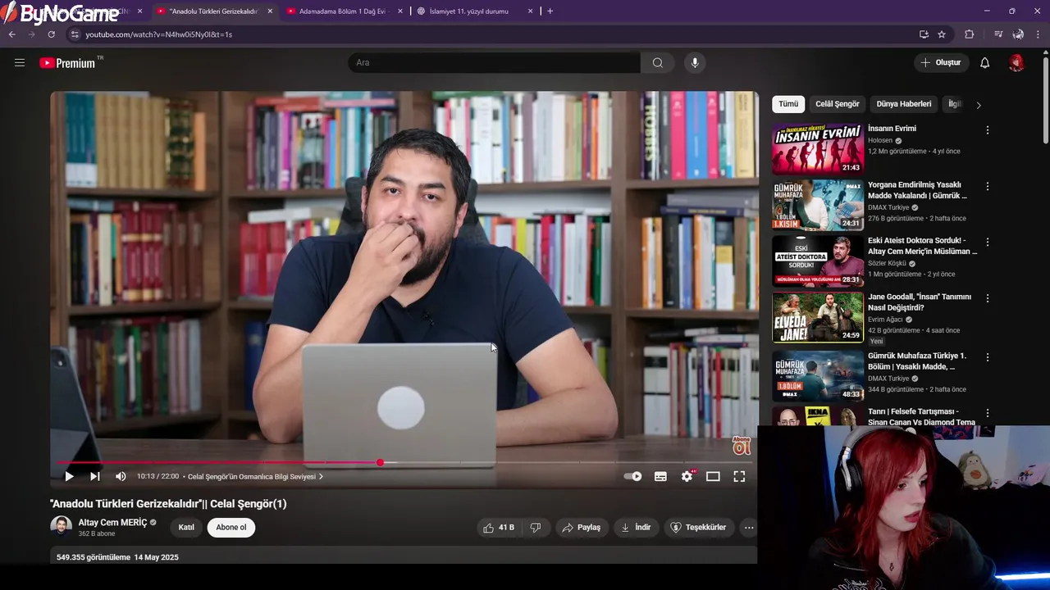Open options menu for Jane Goodall video
This screenshot has height=590, width=1050.
(x=987, y=298)
